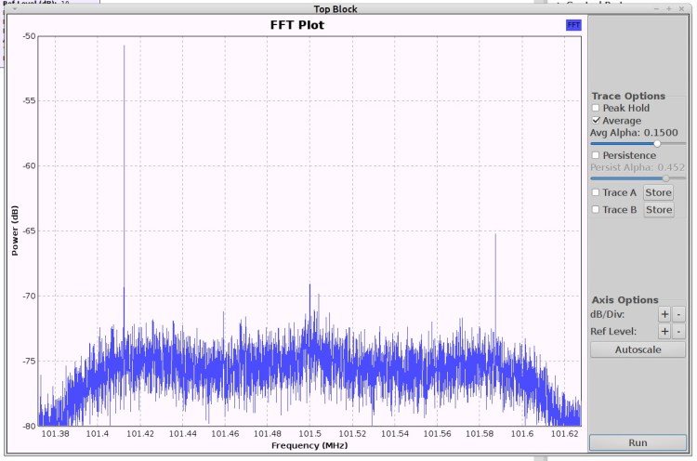Click the tallest spectrum peak near 101.41 MHz

pyautogui.click(x=124, y=46)
